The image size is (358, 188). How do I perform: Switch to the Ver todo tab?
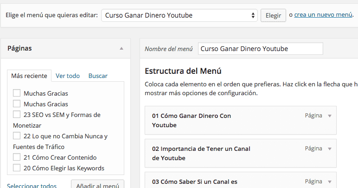(x=68, y=76)
